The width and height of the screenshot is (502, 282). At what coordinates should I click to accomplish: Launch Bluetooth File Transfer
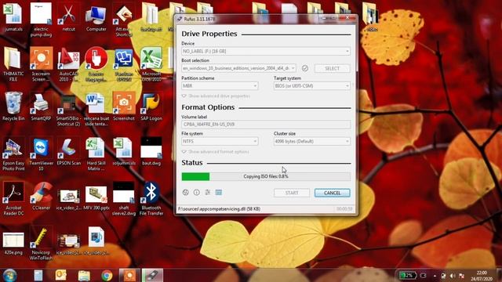tap(151, 199)
